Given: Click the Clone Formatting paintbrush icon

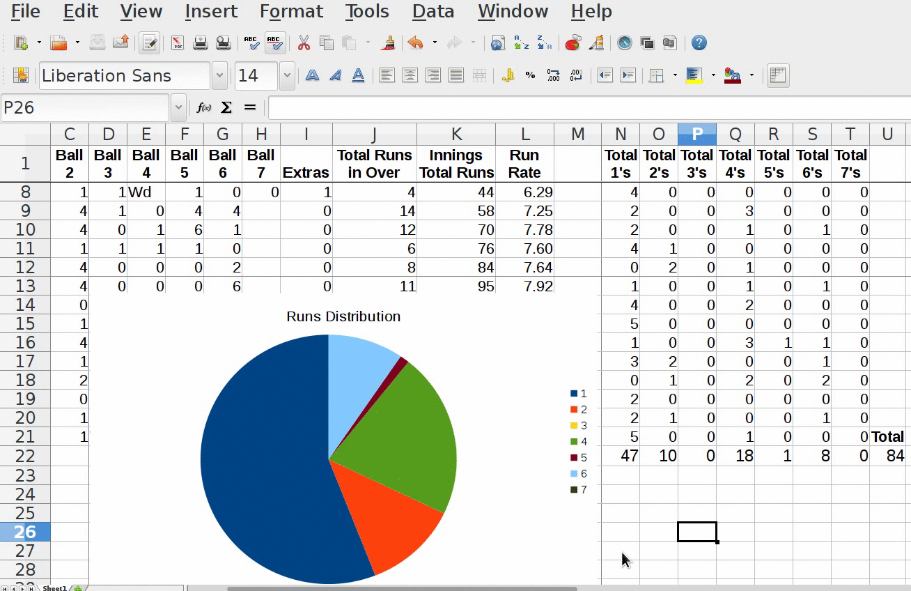Looking at the screenshot, I should (x=389, y=43).
